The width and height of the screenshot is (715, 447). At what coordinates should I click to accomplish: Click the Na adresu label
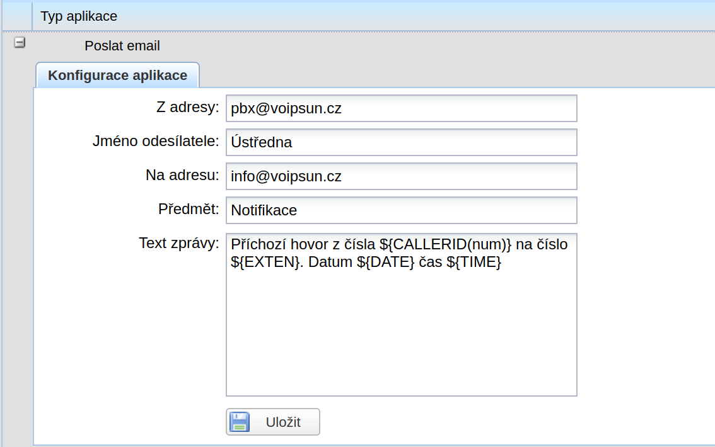pyautogui.click(x=182, y=175)
